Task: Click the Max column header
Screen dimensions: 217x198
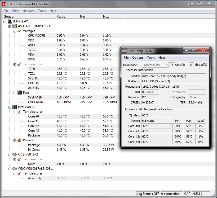Action: [x=113, y=17]
